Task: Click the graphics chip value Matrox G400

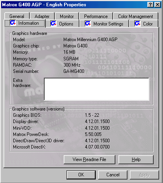Action: pyautogui.click(x=75, y=46)
